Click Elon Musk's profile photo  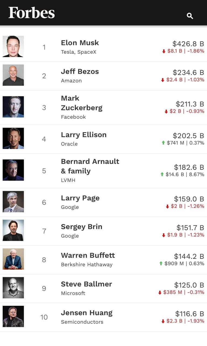tap(13, 46)
